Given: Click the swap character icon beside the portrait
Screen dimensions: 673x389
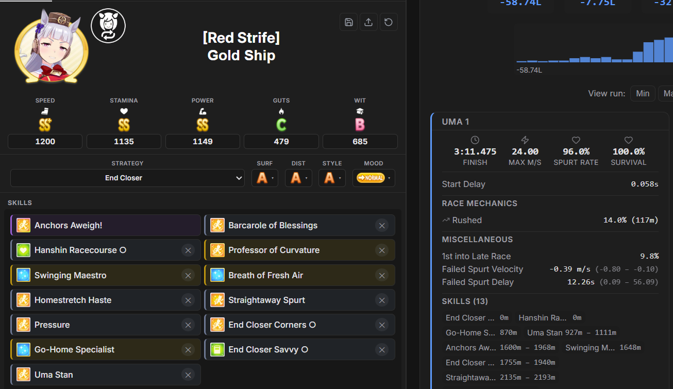Looking at the screenshot, I should click(108, 26).
